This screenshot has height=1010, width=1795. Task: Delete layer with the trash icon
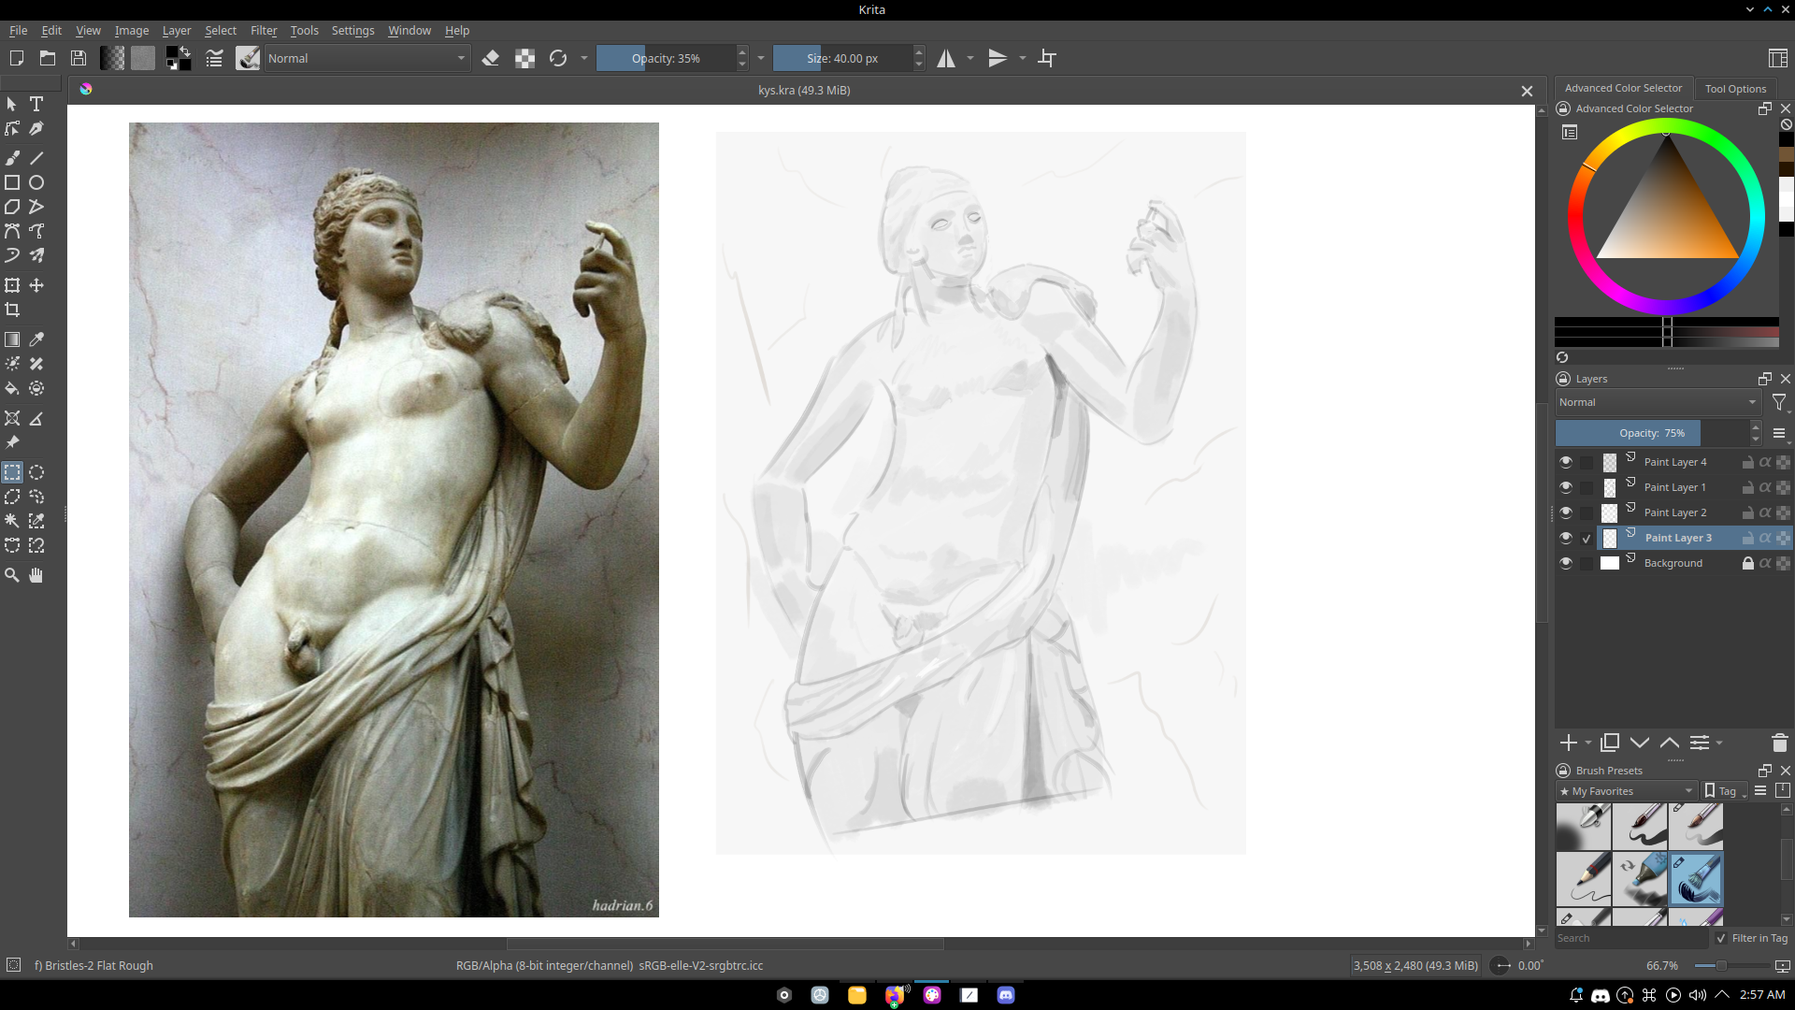(x=1779, y=743)
